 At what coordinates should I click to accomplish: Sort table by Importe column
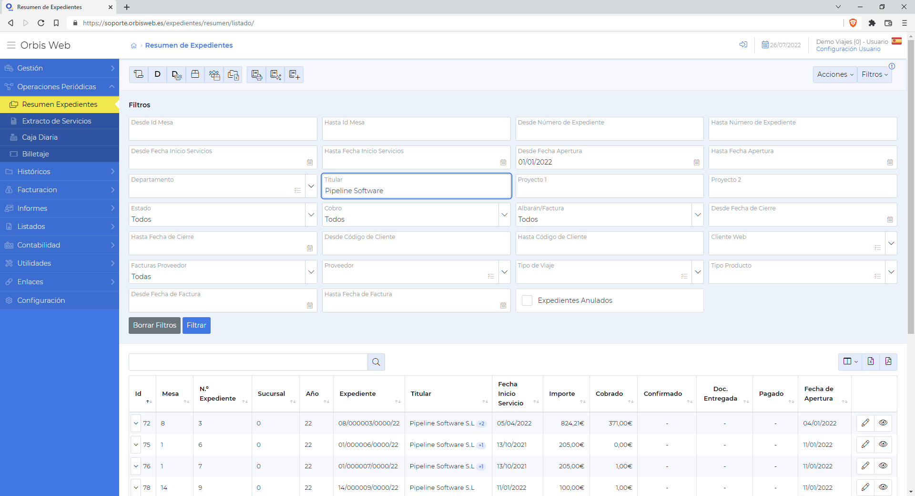point(566,394)
